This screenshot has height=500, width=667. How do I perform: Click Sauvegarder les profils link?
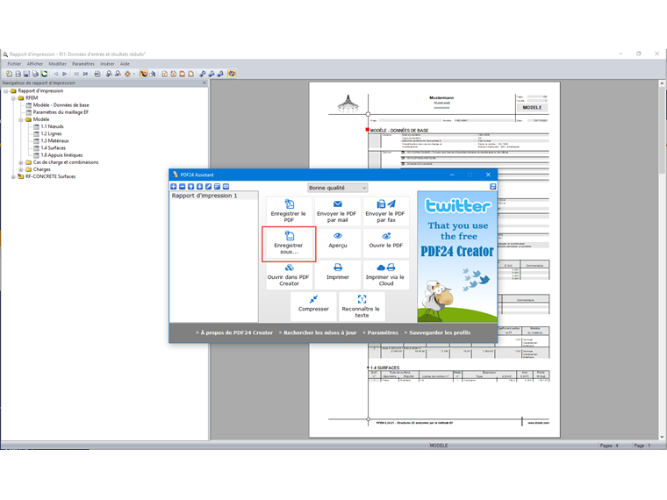tap(440, 333)
